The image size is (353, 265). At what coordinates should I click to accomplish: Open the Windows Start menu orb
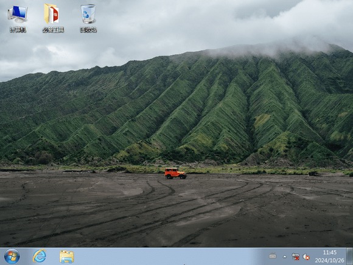[12, 256]
